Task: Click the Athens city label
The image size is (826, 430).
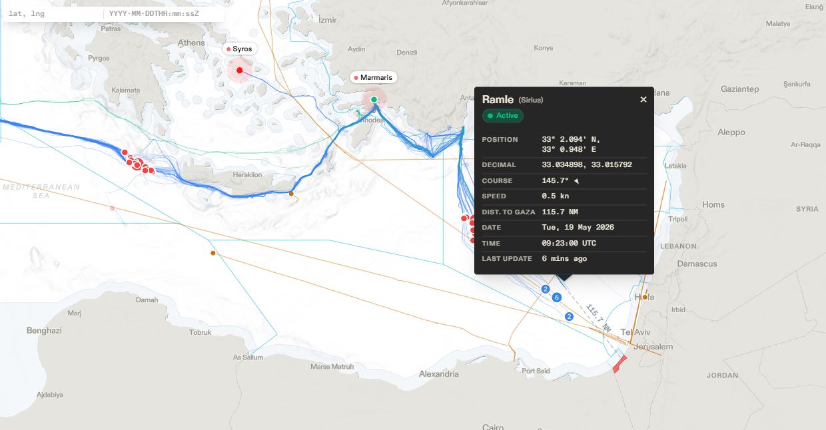Action: (191, 43)
